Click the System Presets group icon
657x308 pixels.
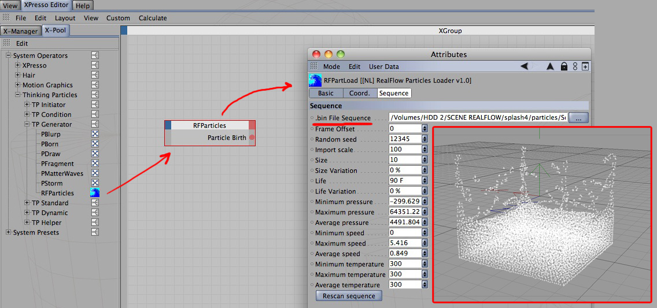coord(95,232)
